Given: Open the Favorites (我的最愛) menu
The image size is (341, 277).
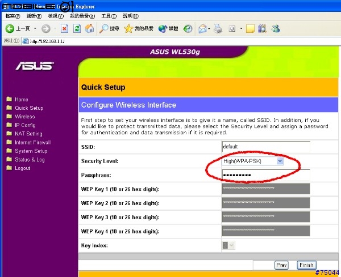Looking at the screenshot, I should point(82,16).
